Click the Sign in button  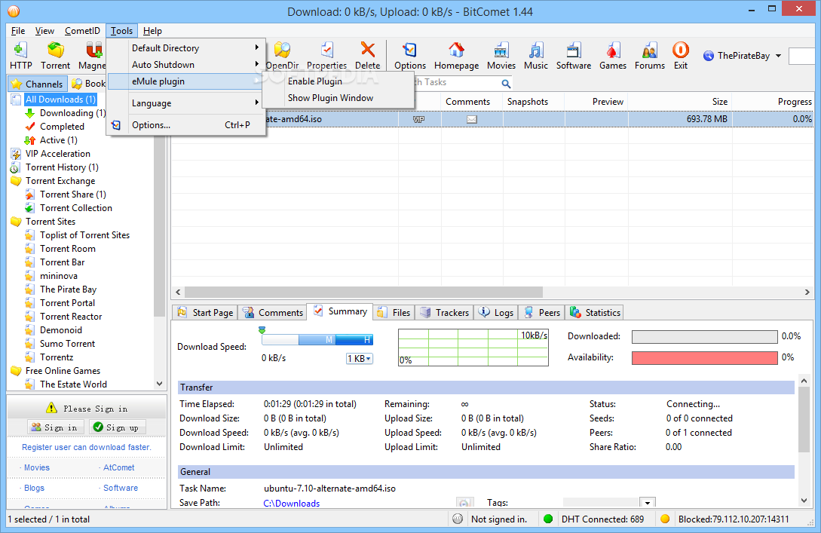56,427
